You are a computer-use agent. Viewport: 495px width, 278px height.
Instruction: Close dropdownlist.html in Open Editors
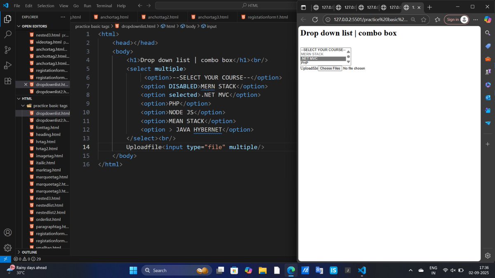coord(26,84)
